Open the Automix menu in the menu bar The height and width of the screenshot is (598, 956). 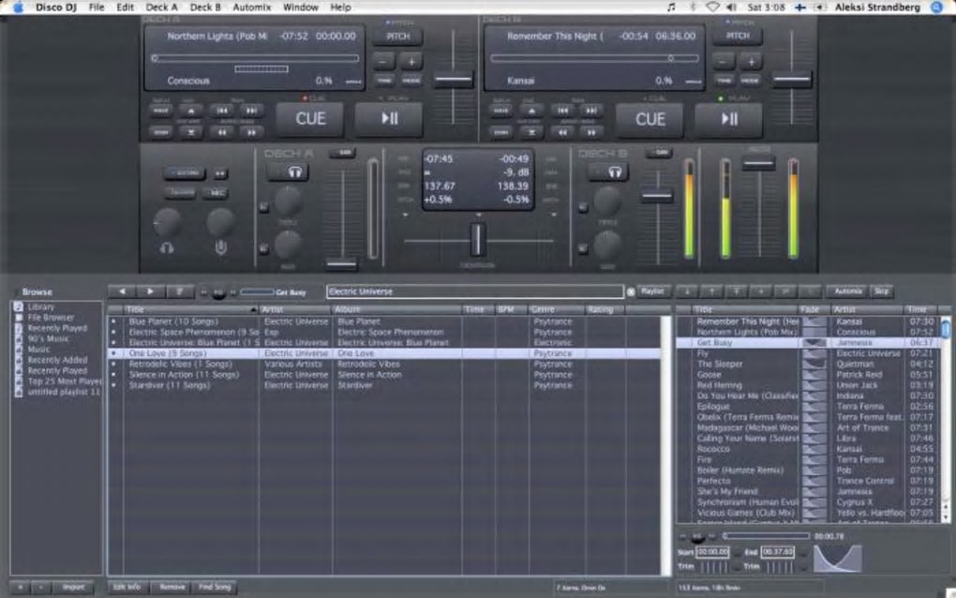[x=251, y=7]
